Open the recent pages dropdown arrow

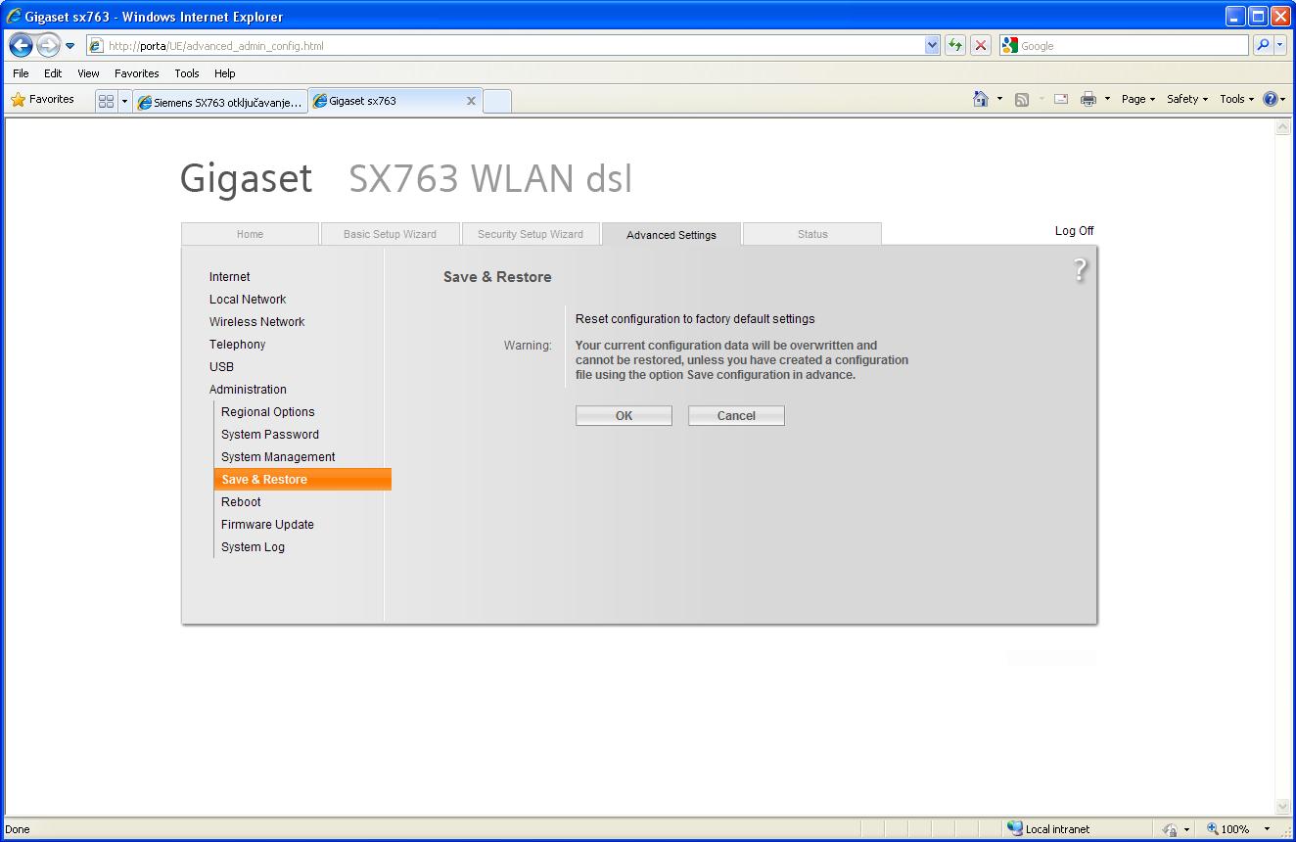pyautogui.click(x=70, y=46)
